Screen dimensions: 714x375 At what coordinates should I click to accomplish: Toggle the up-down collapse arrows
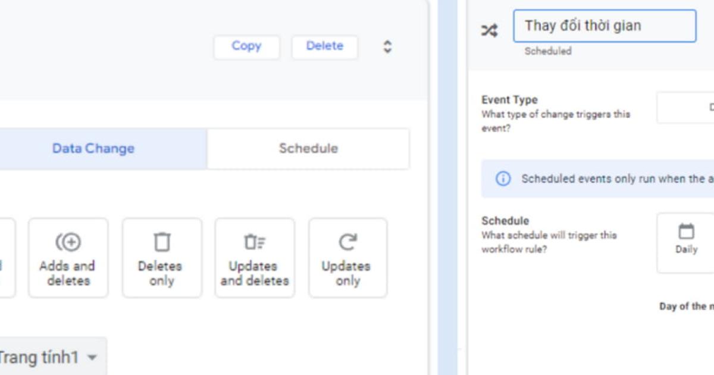(x=387, y=47)
